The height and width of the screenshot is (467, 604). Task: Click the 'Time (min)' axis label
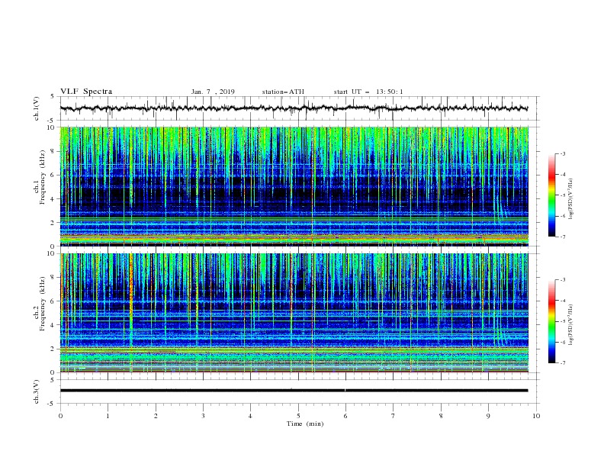tap(305, 424)
